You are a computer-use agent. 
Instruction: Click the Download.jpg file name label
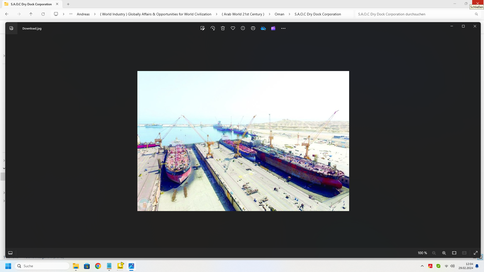click(32, 28)
